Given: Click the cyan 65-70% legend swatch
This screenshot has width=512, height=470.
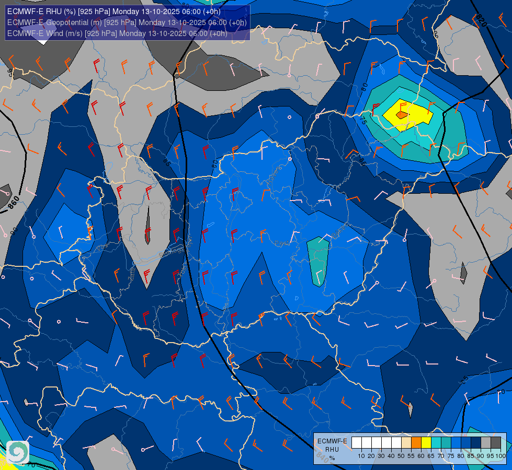Looking at the screenshot, I should pos(436,443).
